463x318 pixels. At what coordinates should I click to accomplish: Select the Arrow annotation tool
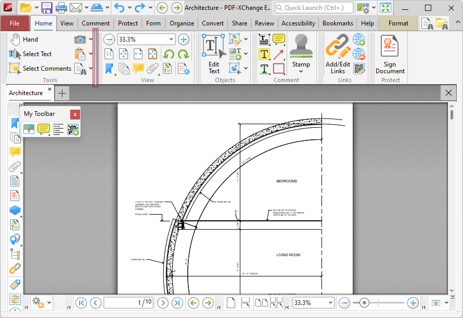coord(278,54)
